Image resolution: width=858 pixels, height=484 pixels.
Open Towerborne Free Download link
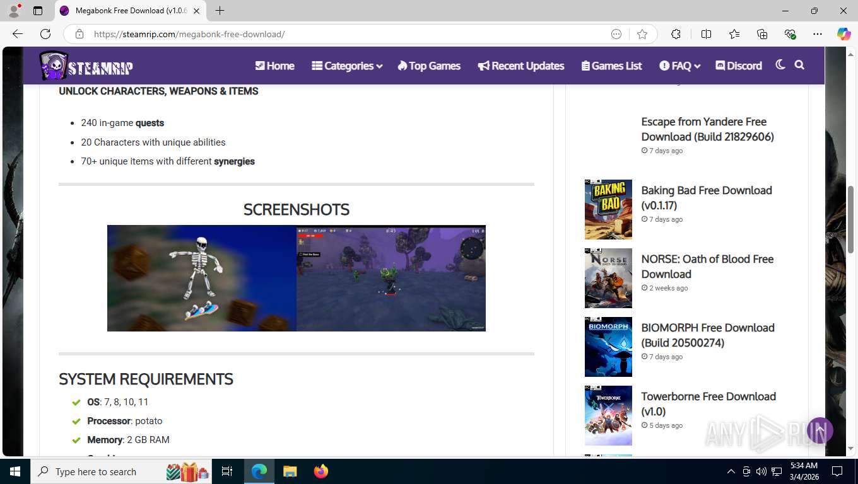tap(708, 404)
